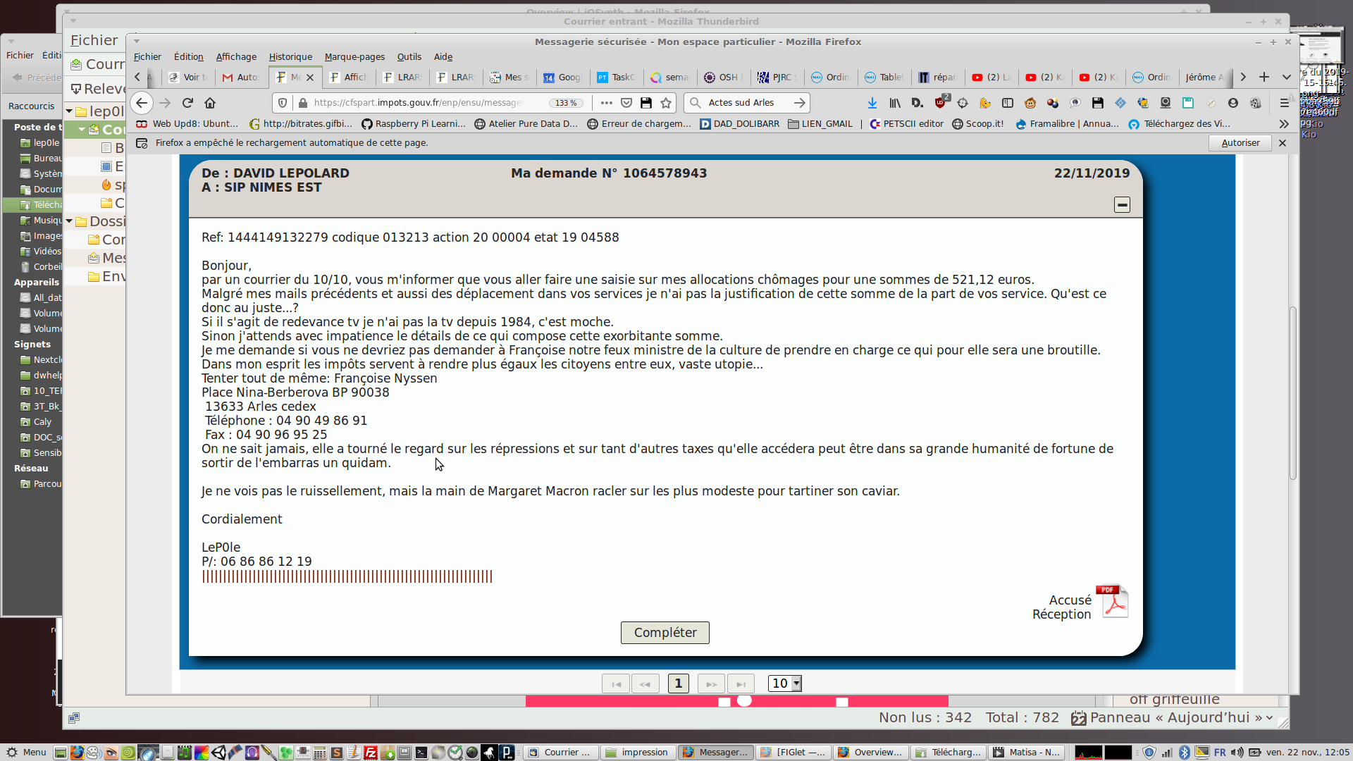Collapse the lep0le account tree in Thunderbird
This screenshot has height=761, width=1353.
click(70, 111)
